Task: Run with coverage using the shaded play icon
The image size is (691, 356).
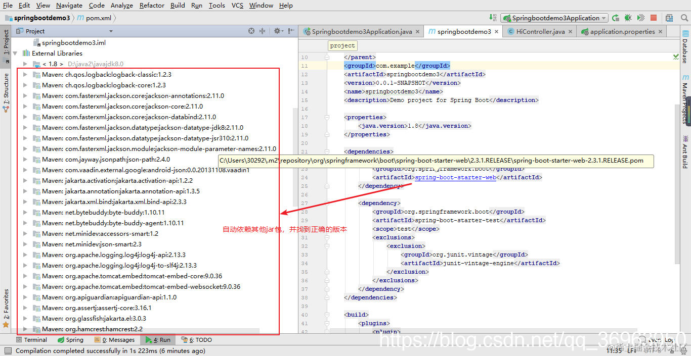Action: click(640, 18)
